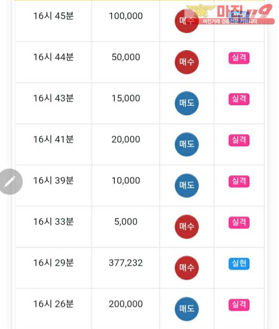Click the pink 실격 badge at 16시 43분
The width and height of the screenshot is (279, 329).
[x=239, y=99]
